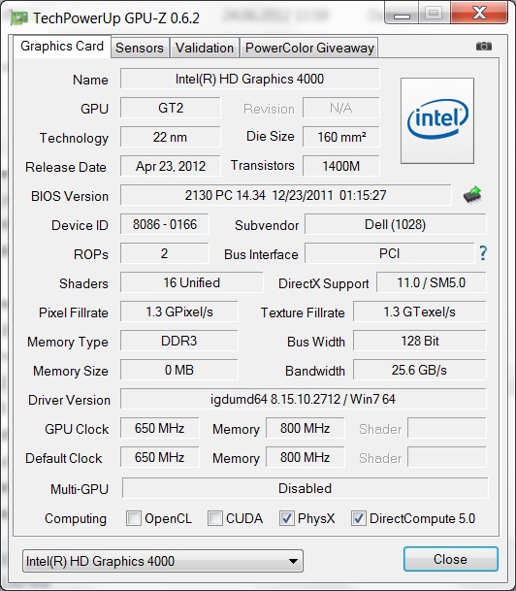Viewport: 516px width, 591px height.
Task: Click the camera screenshot icon
Action: click(x=484, y=47)
